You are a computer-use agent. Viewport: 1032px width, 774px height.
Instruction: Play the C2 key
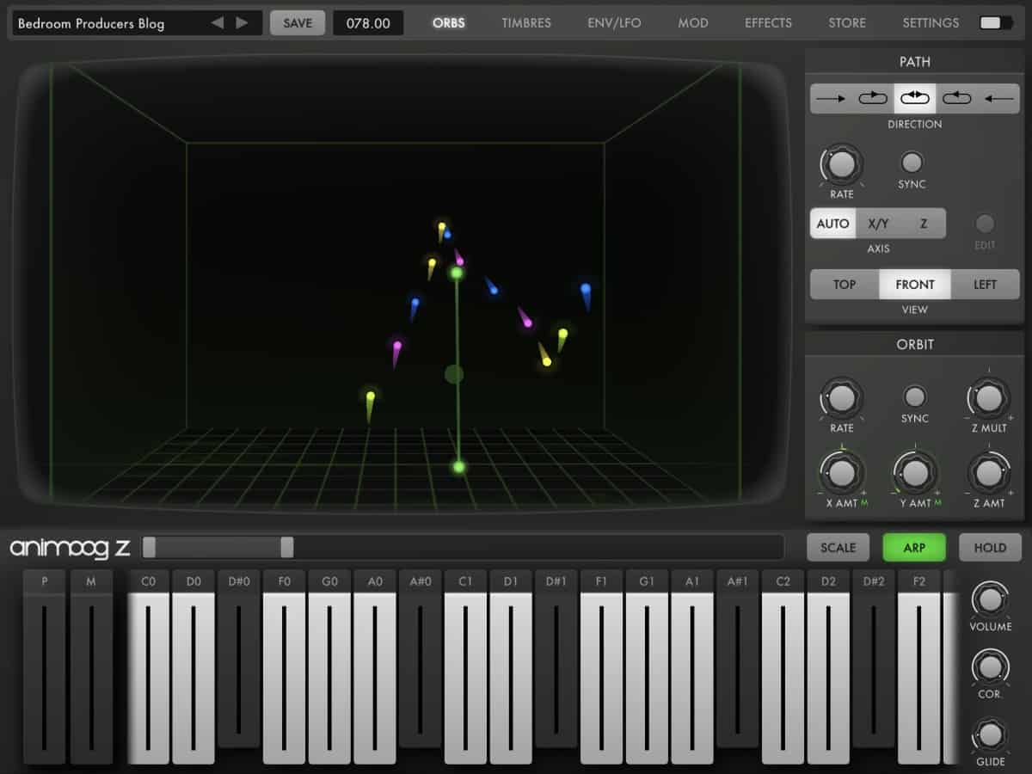pos(783,666)
